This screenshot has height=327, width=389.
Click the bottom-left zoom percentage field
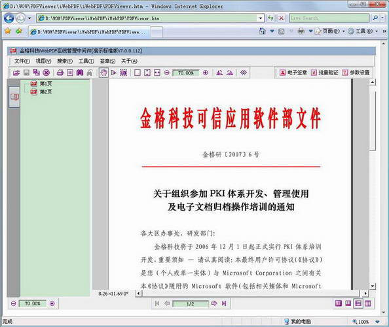33,303
